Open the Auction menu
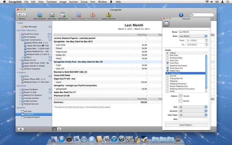This screenshot has height=145, width=232. 73,2
